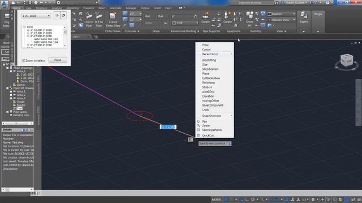Open the new drawing tab plus button
Viewport: 362px width, 203px height.
96,37
